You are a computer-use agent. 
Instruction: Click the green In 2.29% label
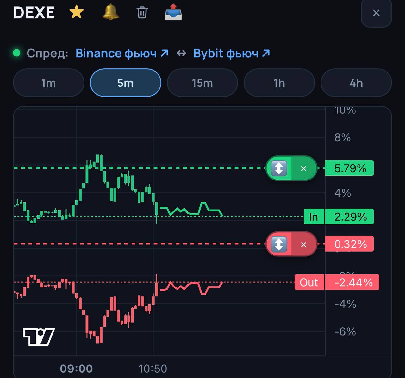(x=339, y=217)
